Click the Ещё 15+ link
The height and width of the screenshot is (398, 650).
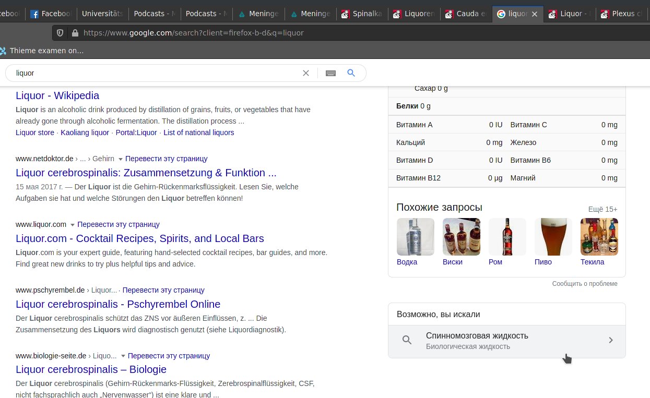pos(603,209)
